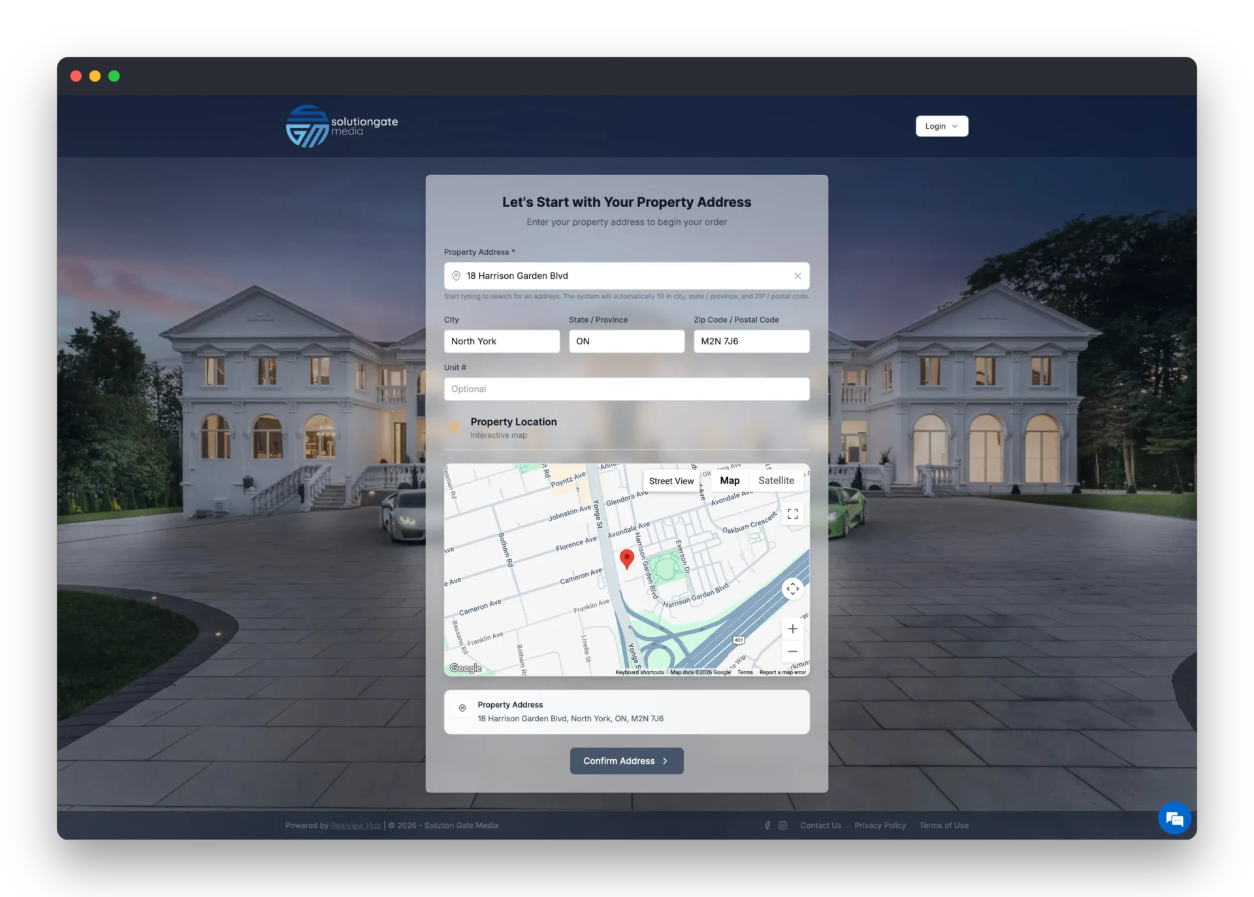Open the map Terms link

(x=745, y=672)
